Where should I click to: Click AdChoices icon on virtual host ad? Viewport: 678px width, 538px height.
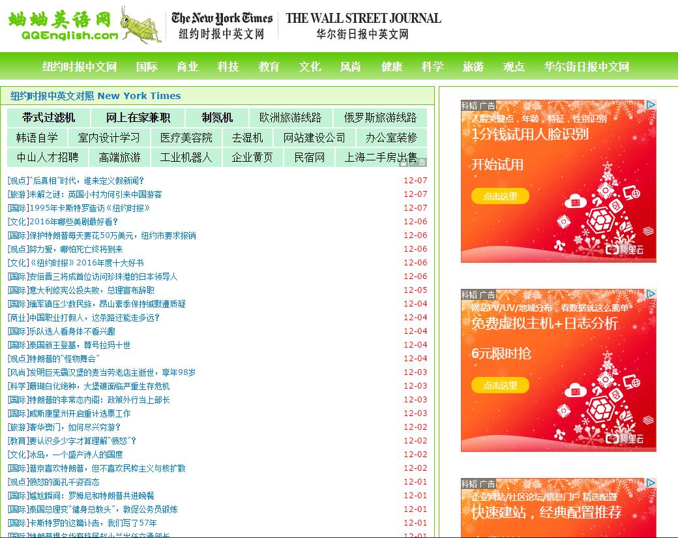651,294
